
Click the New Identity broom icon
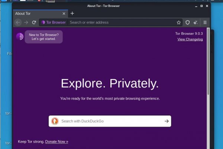pyautogui.click(x=195, y=22)
